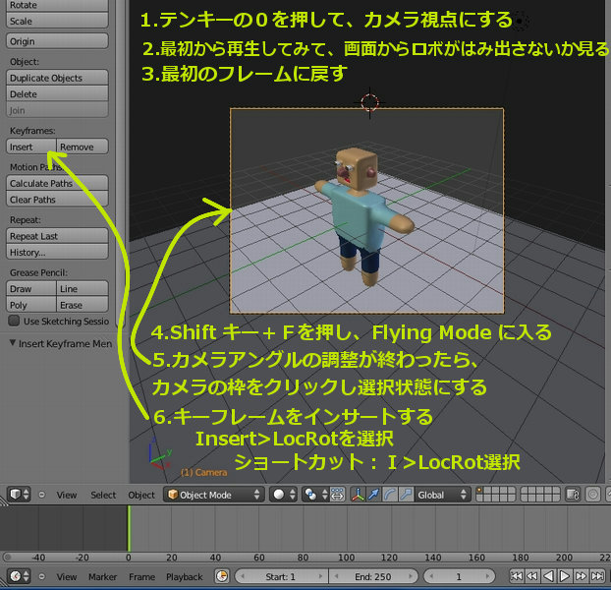Open the 3D View's View menu
The height and width of the screenshot is (590, 611).
tap(66, 495)
